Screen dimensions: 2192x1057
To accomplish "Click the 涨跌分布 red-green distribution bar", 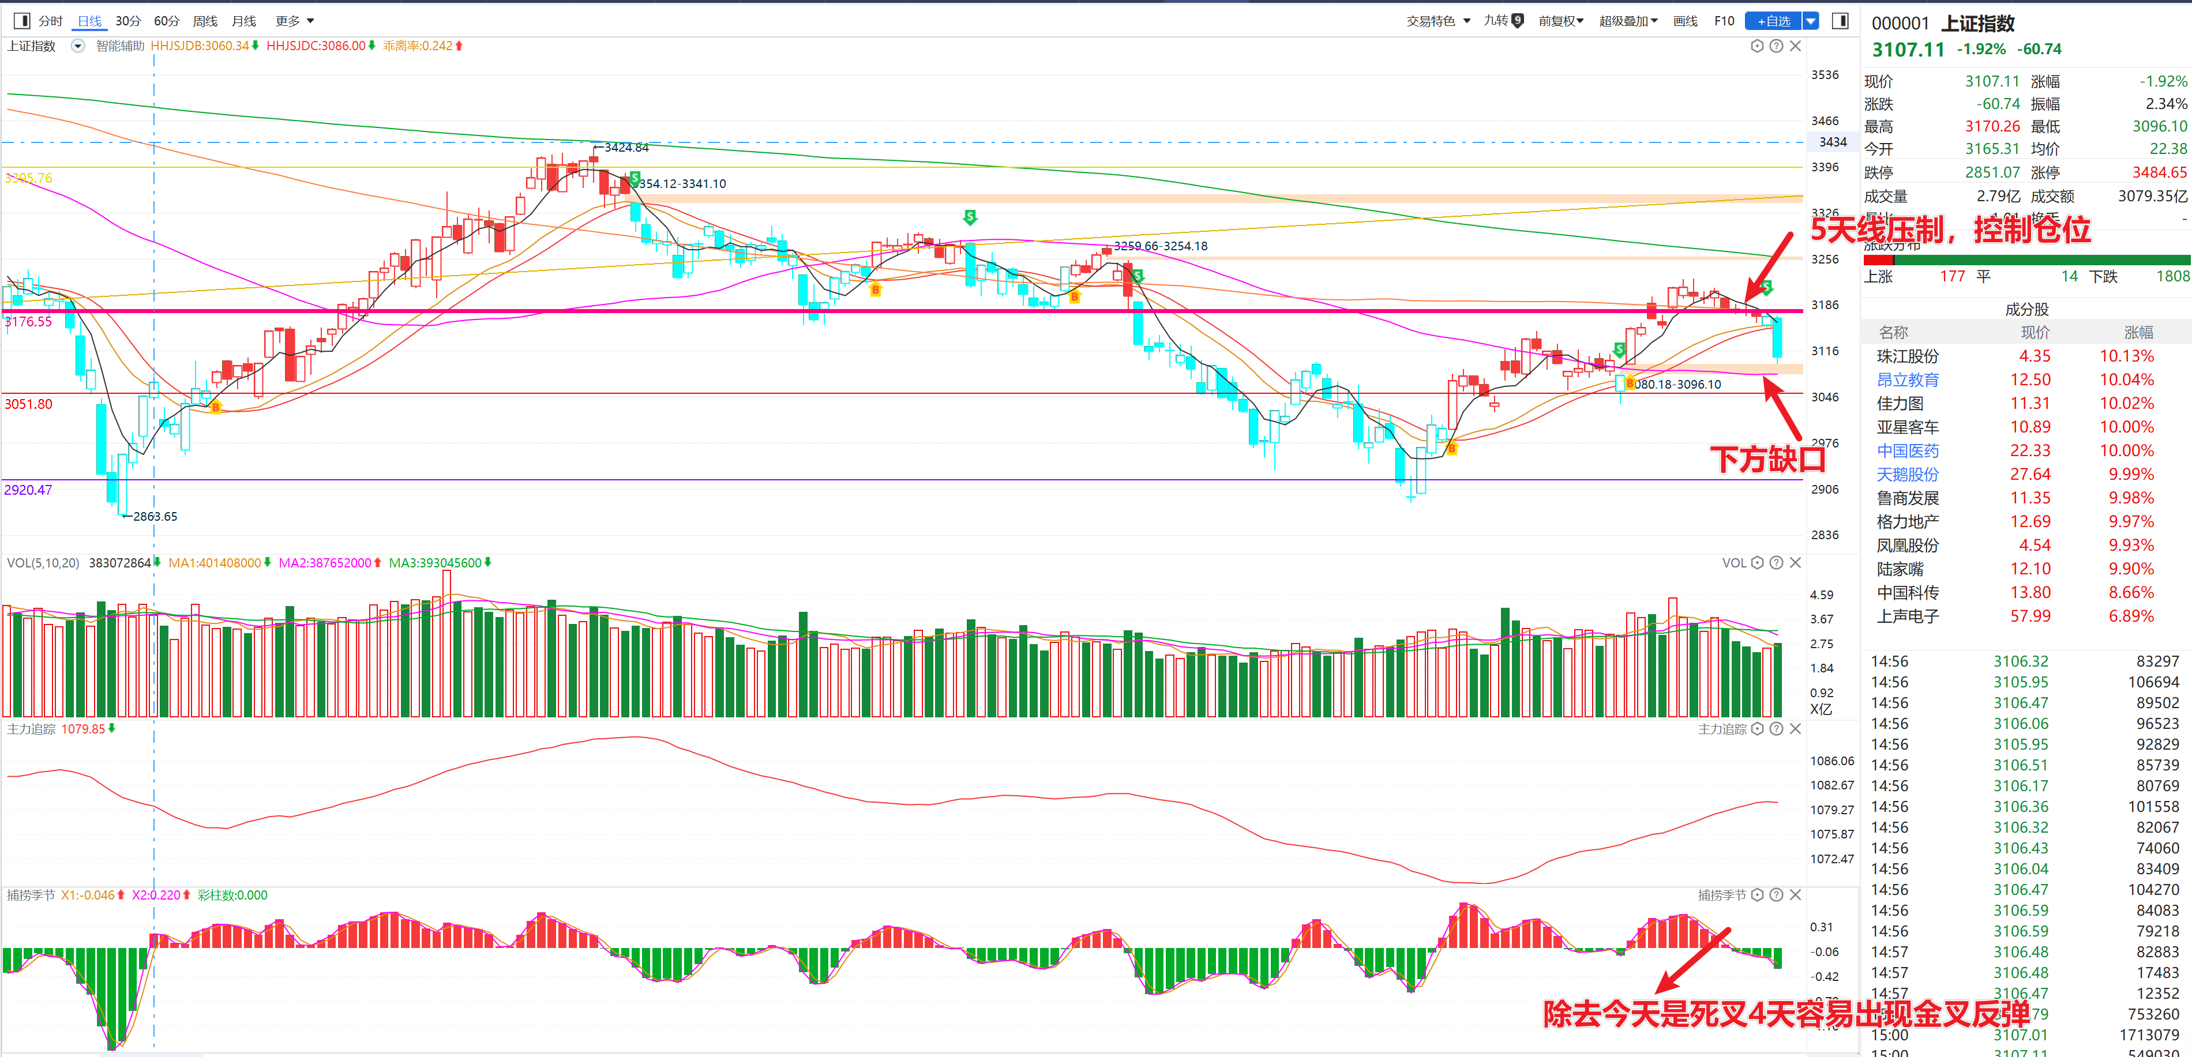I will pyautogui.click(x=2026, y=260).
